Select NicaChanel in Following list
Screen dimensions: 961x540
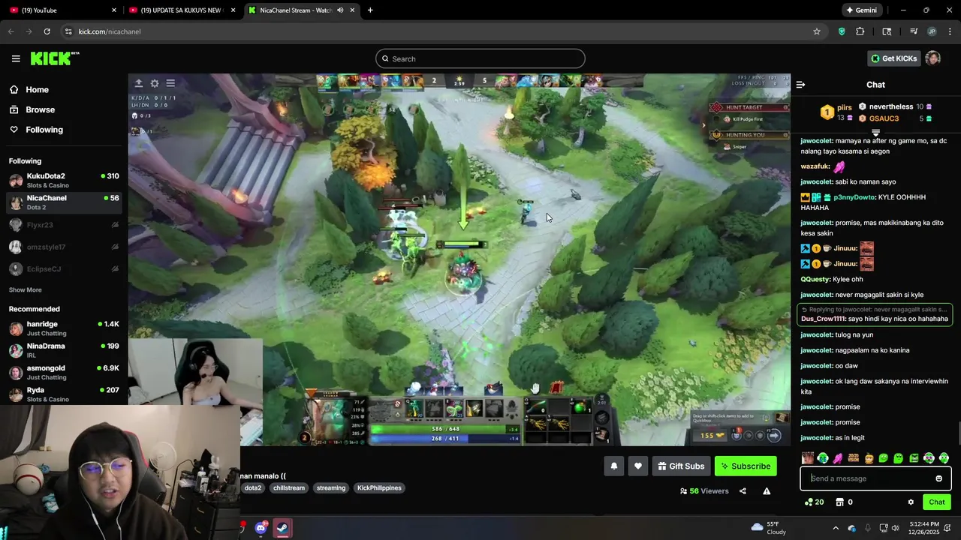pos(64,202)
